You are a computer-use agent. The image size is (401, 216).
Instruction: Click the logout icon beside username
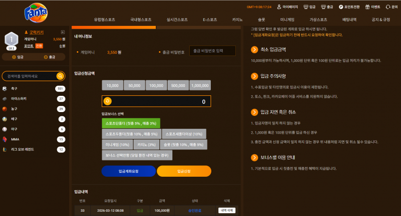[x=62, y=32]
